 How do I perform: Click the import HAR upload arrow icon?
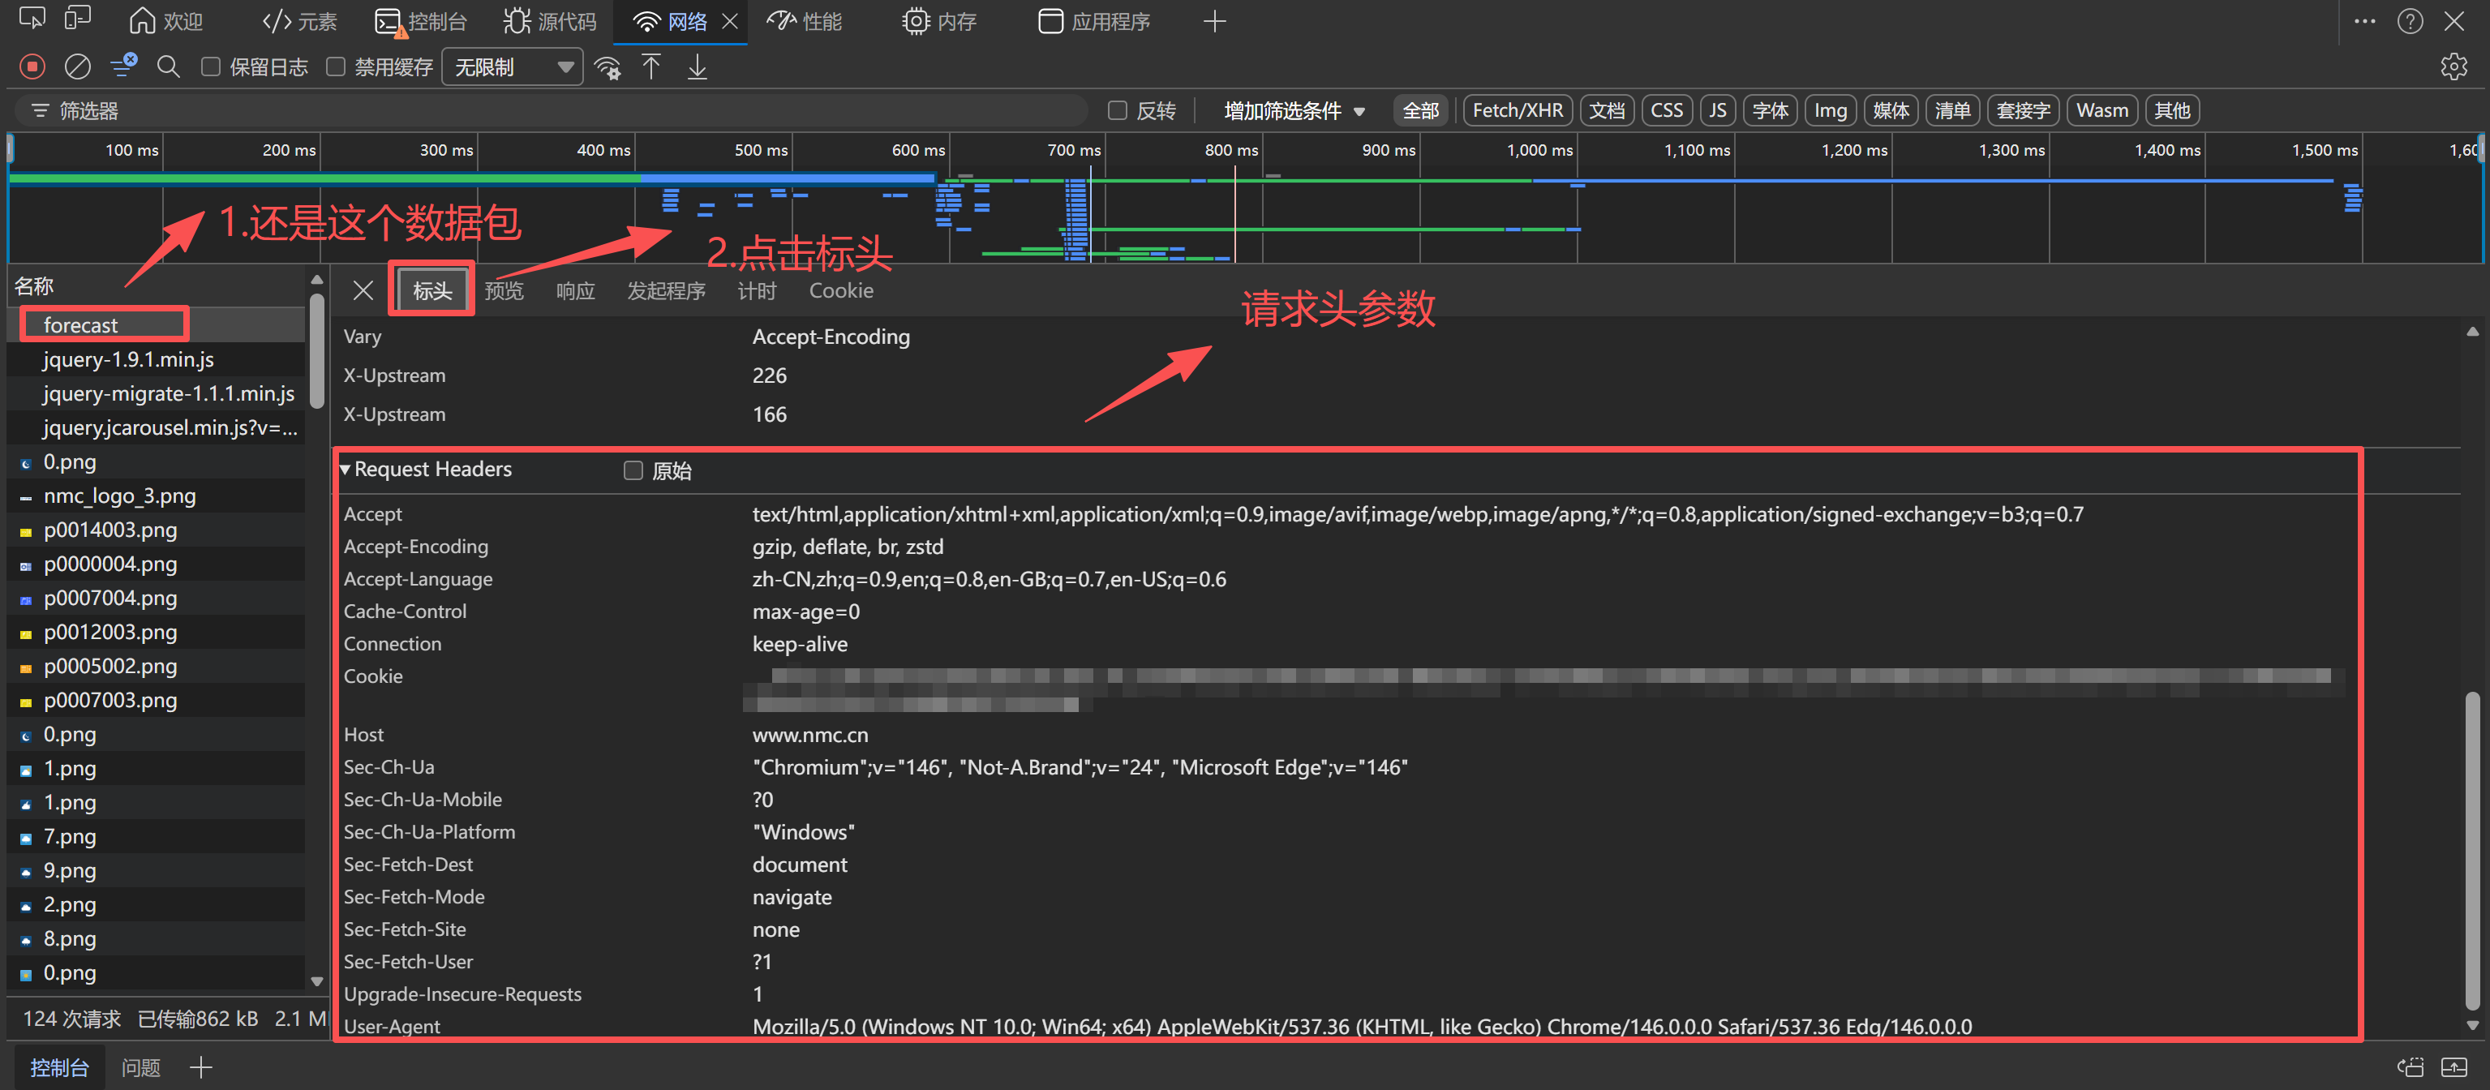651,67
